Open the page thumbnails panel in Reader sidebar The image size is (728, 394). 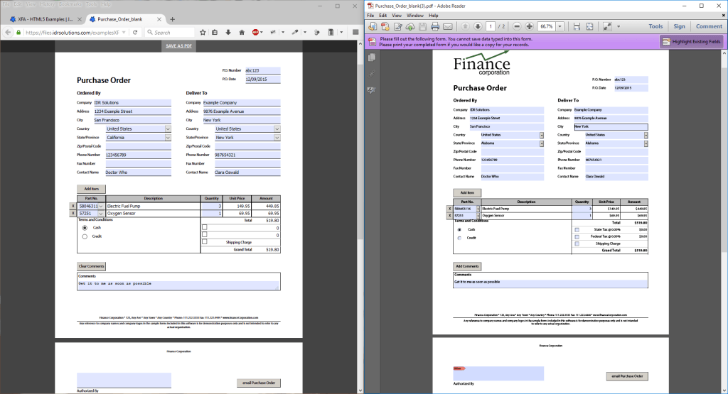coord(371,58)
